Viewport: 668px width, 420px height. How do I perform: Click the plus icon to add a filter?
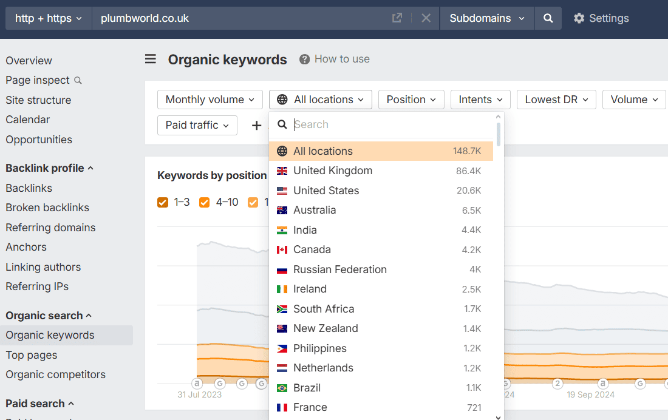[256, 125]
